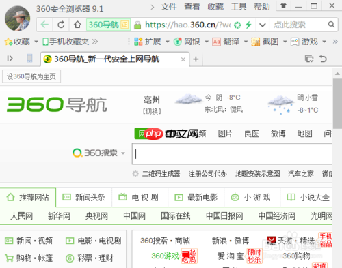
Task: Select the 新闻头条 tab
Action: [84, 197]
